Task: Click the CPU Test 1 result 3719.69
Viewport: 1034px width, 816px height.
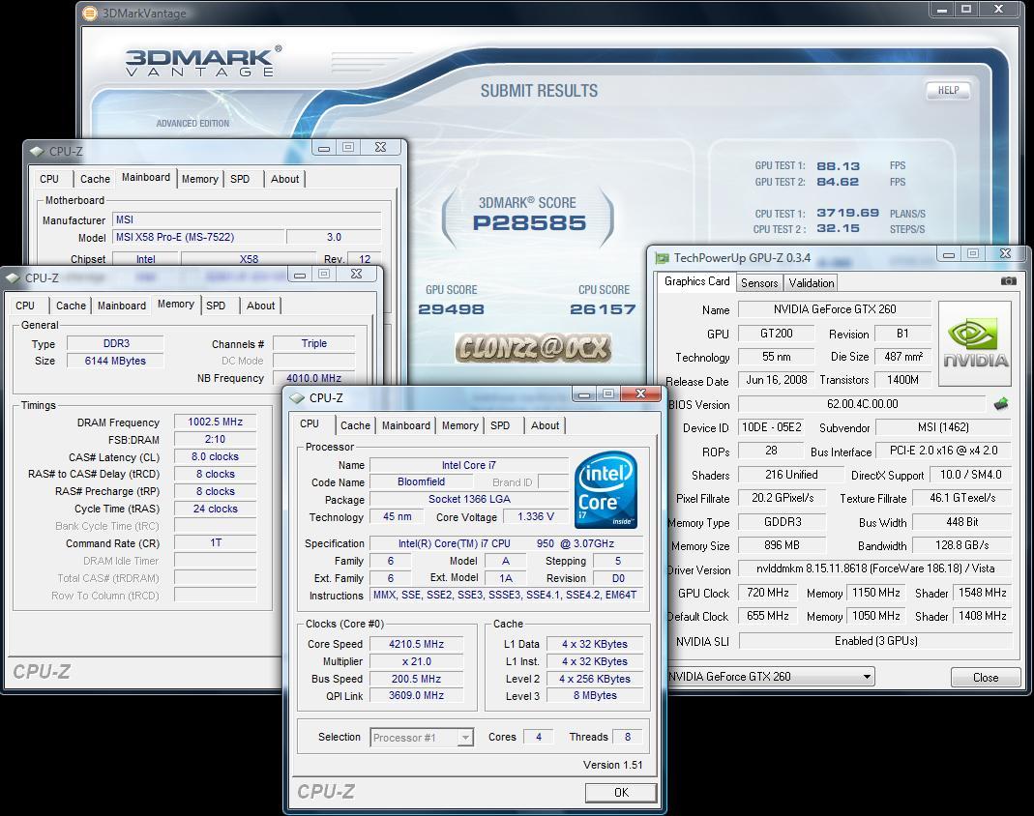Action: tap(847, 213)
